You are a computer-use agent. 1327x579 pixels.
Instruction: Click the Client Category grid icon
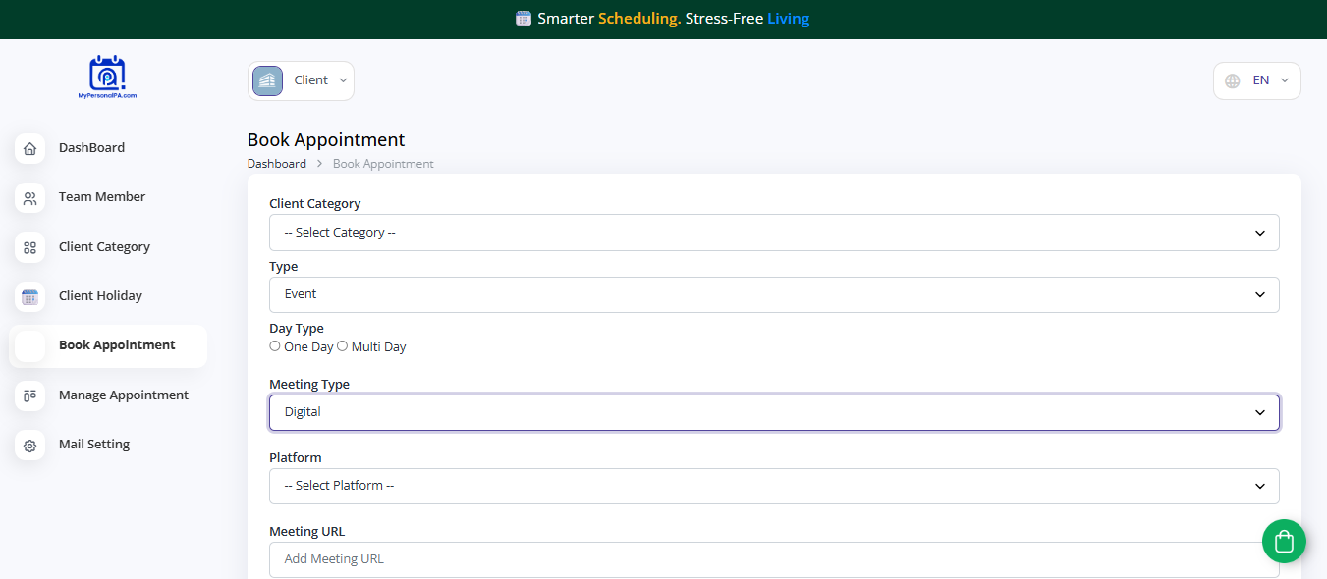click(x=29, y=247)
